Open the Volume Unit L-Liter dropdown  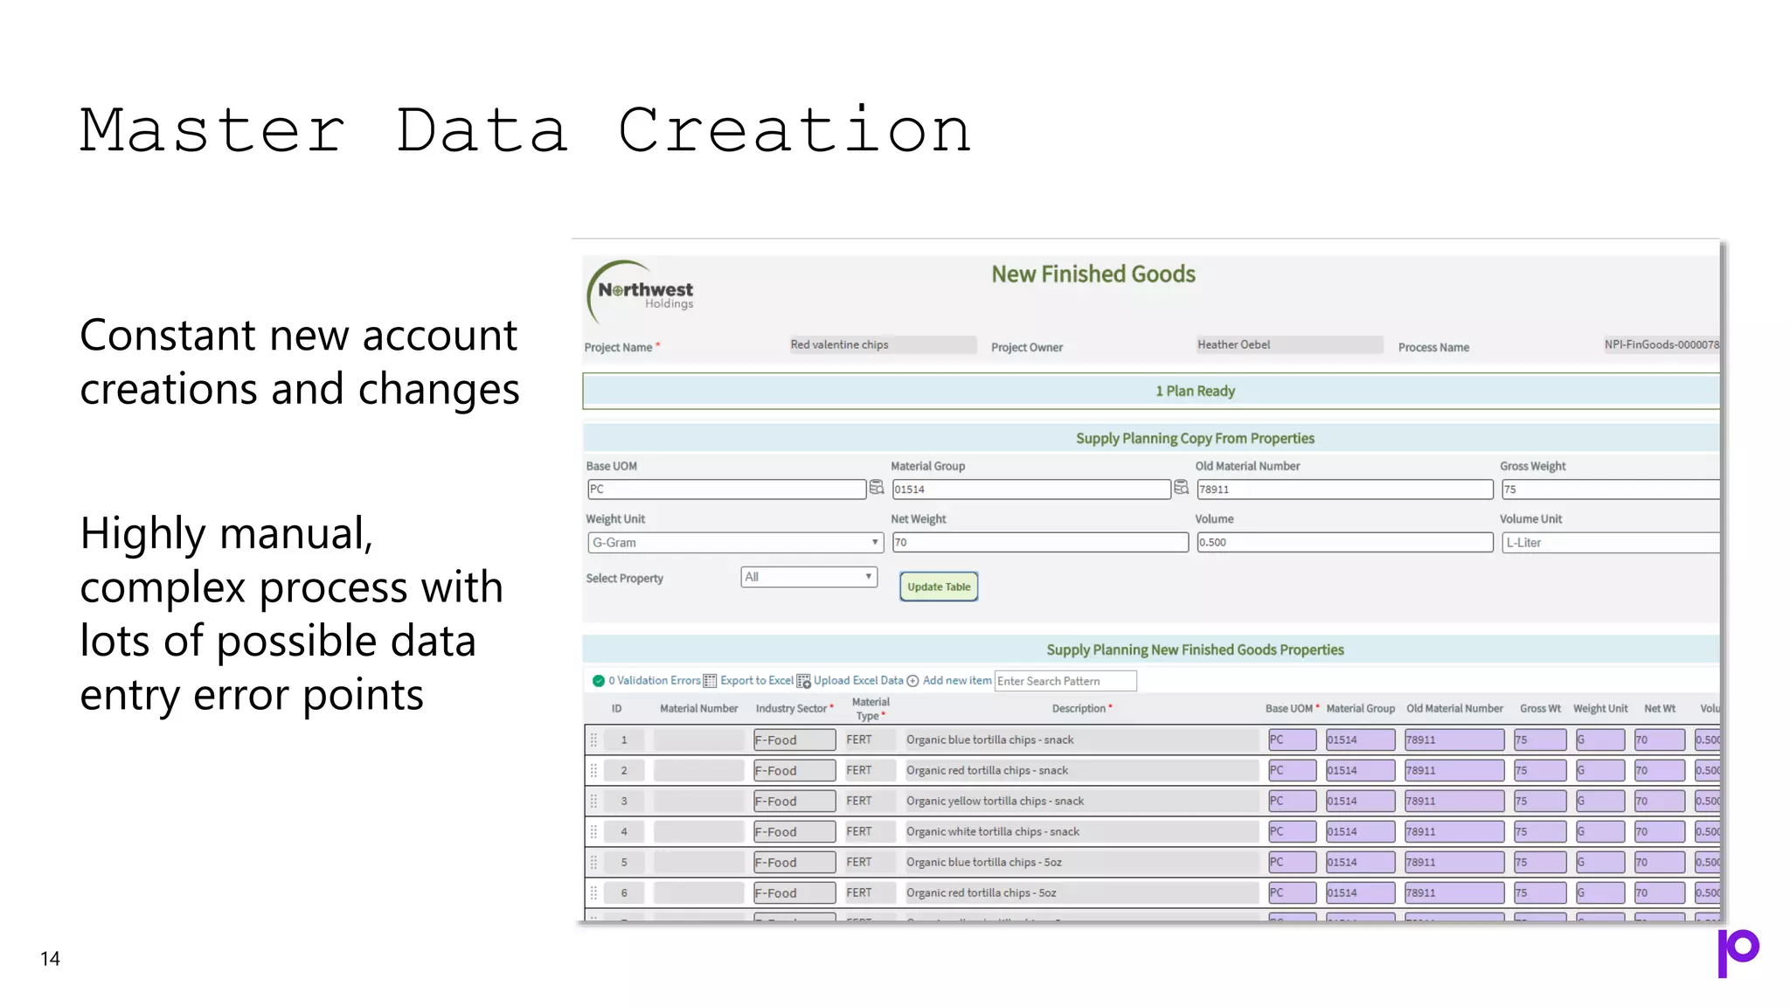1610,543
